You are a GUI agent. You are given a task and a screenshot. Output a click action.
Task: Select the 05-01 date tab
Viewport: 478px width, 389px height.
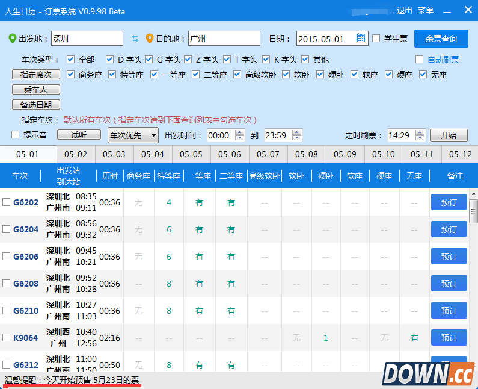pyautogui.click(x=28, y=154)
